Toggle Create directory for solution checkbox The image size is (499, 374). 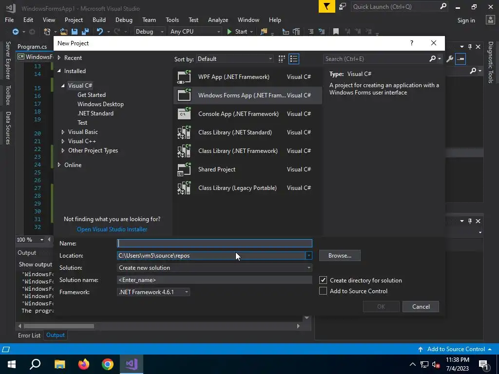[323, 280]
